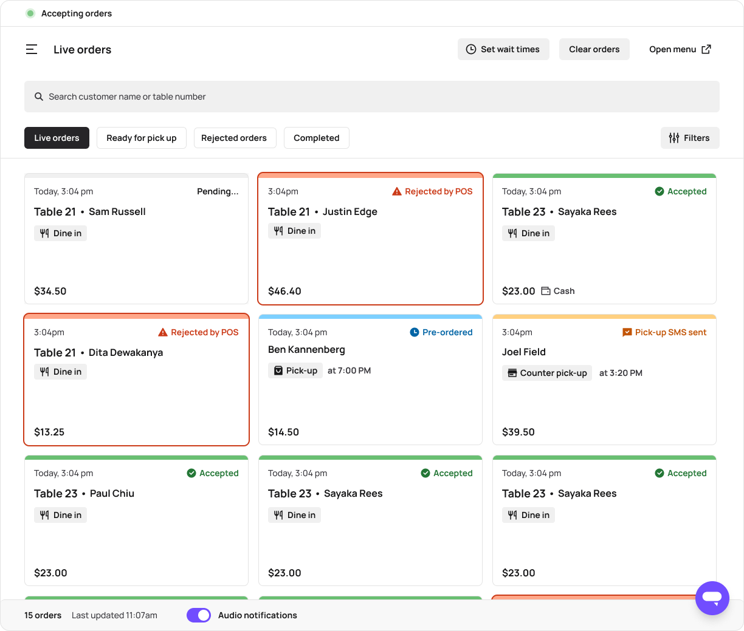
Task: Click the warning icon on Justin Edge's order
Action: tap(397, 191)
